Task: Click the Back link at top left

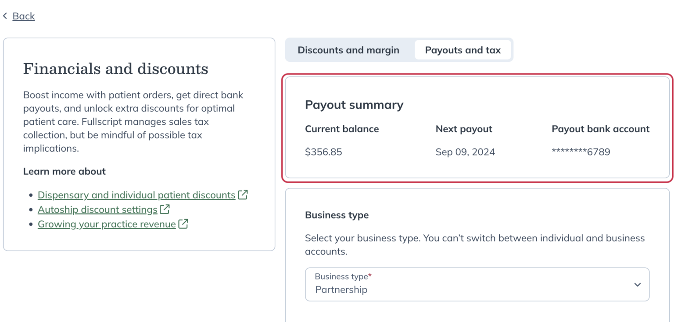Action: (x=24, y=16)
